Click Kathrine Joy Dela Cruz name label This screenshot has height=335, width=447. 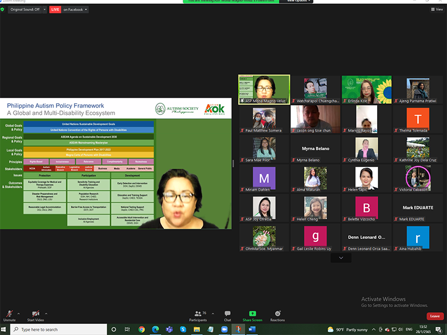click(417, 160)
